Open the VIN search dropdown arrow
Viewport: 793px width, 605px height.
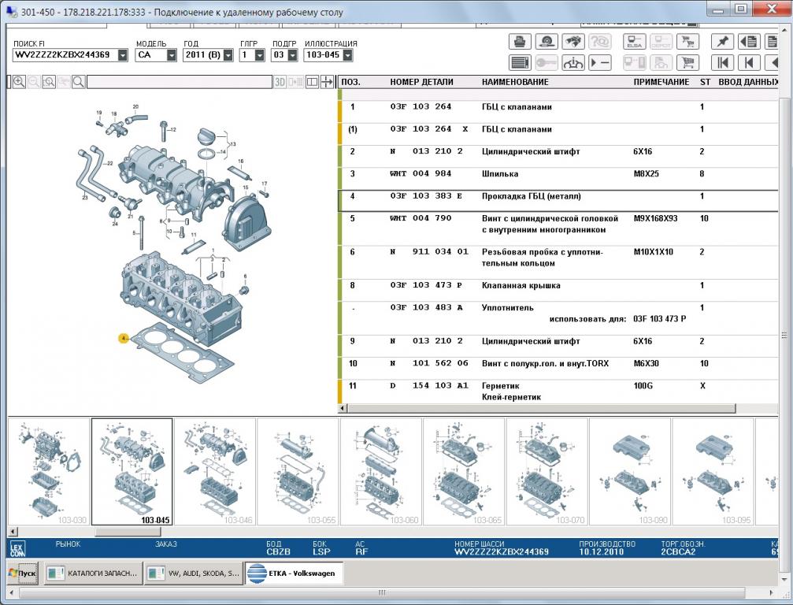[122, 55]
